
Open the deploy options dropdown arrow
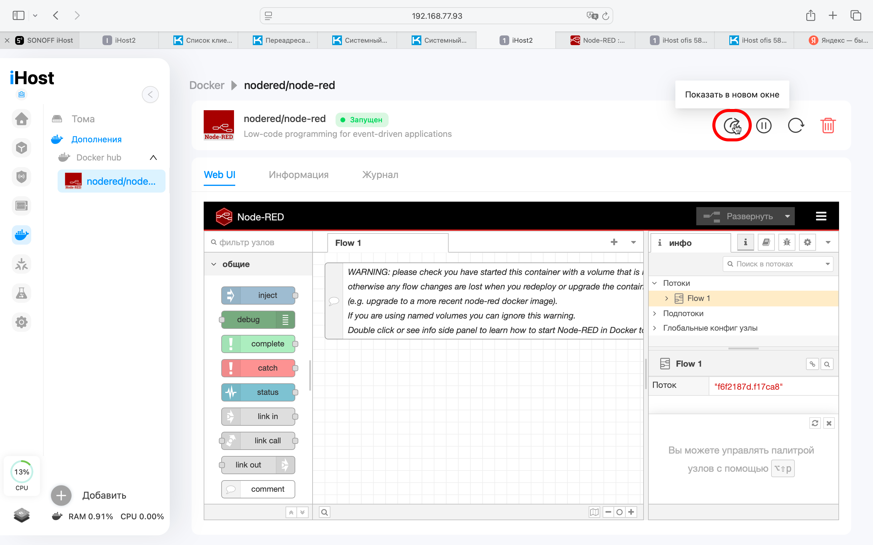[x=787, y=216]
